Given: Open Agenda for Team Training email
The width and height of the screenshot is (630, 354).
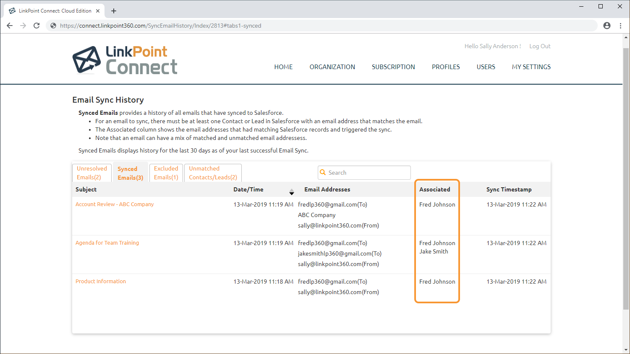Looking at the screenshot, I should pos(107,243).
